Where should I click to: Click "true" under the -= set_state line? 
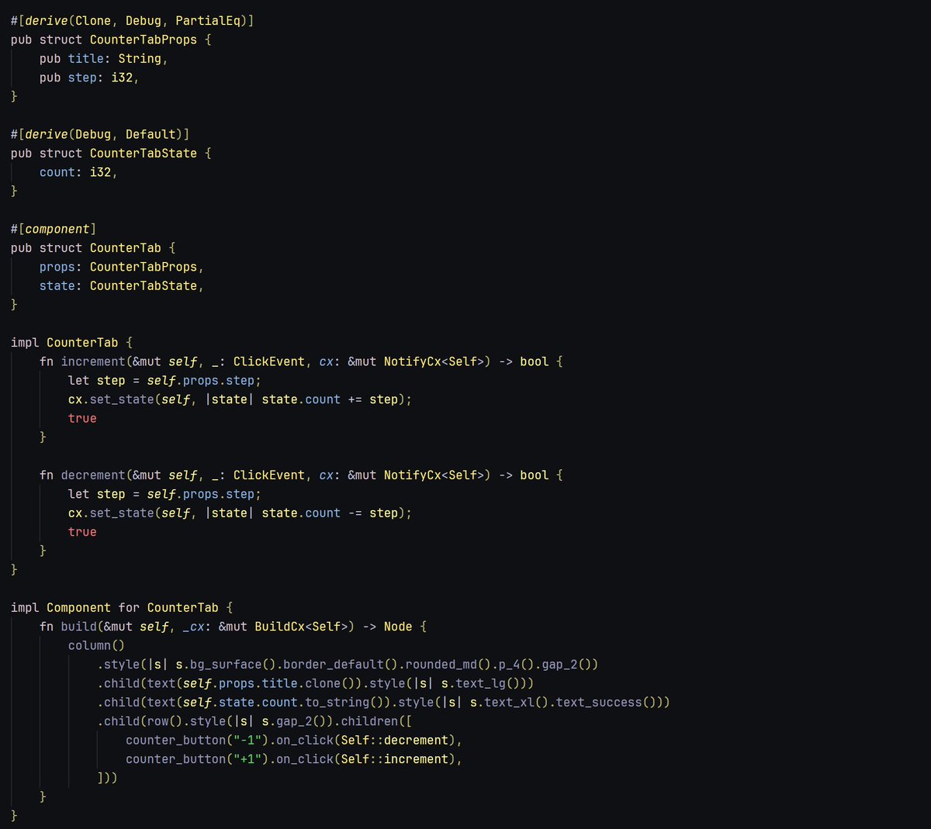pyautogui.click(x=82, y=532)
